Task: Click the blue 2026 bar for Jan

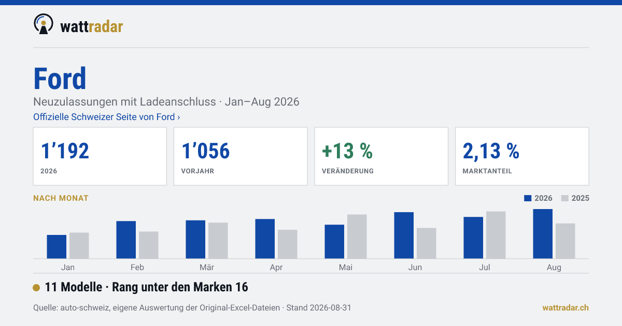Action: (x=56, y=247)
